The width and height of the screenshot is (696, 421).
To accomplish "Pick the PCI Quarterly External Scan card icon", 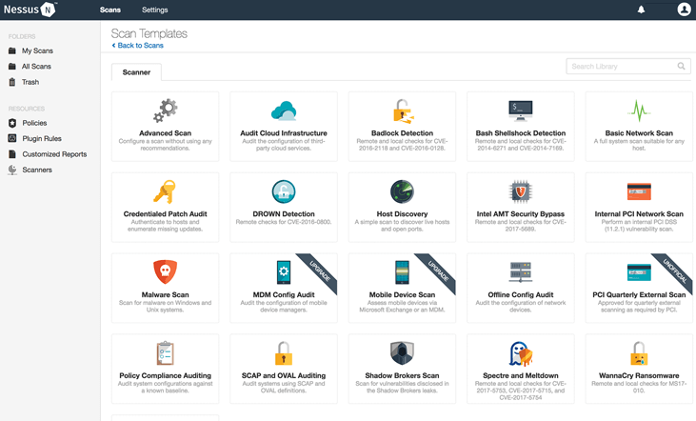I will (639, 272).
